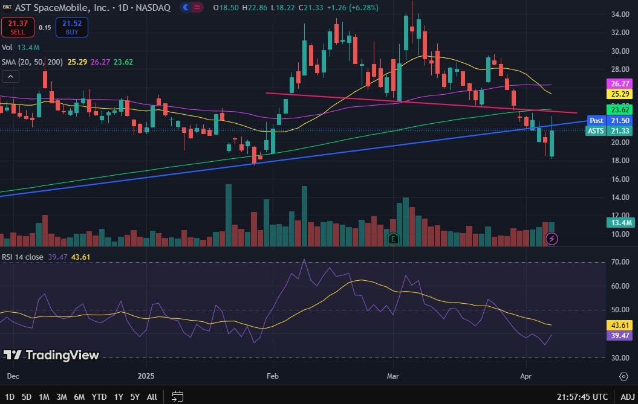Select the 6M time range

pyautogui.click(x=79, y=397)
